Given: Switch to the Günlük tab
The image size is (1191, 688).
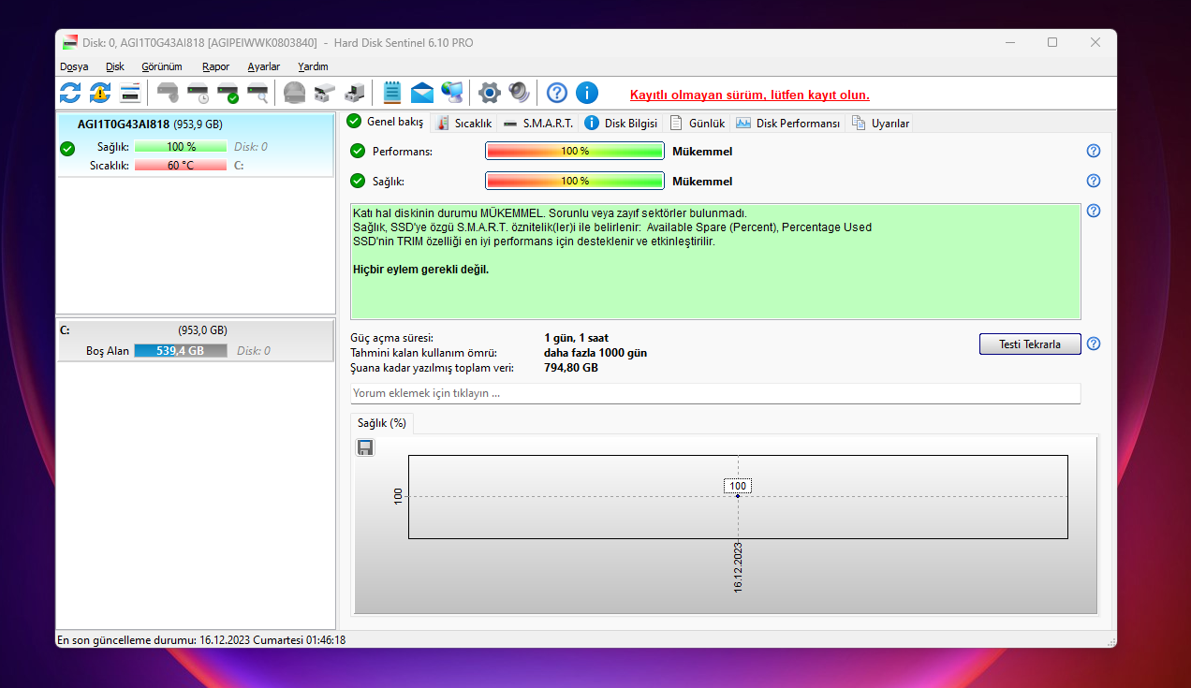Looking at the screenshot, I should (x=697, y=123).
